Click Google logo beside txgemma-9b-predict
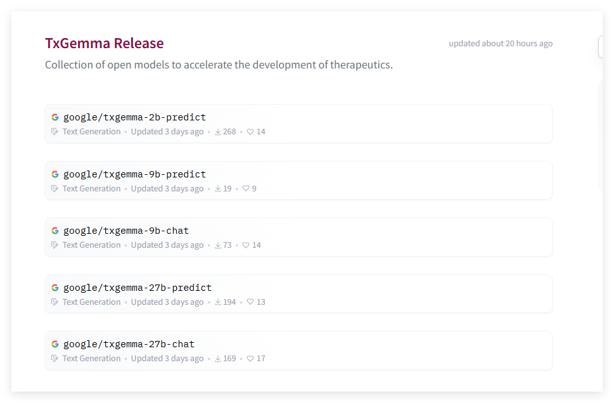 point(55,174)
